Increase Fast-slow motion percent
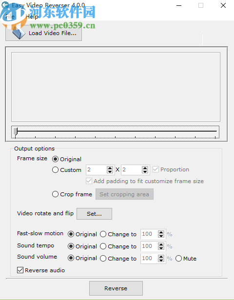This screenshot has height=300, width=234. coord(161,232)
